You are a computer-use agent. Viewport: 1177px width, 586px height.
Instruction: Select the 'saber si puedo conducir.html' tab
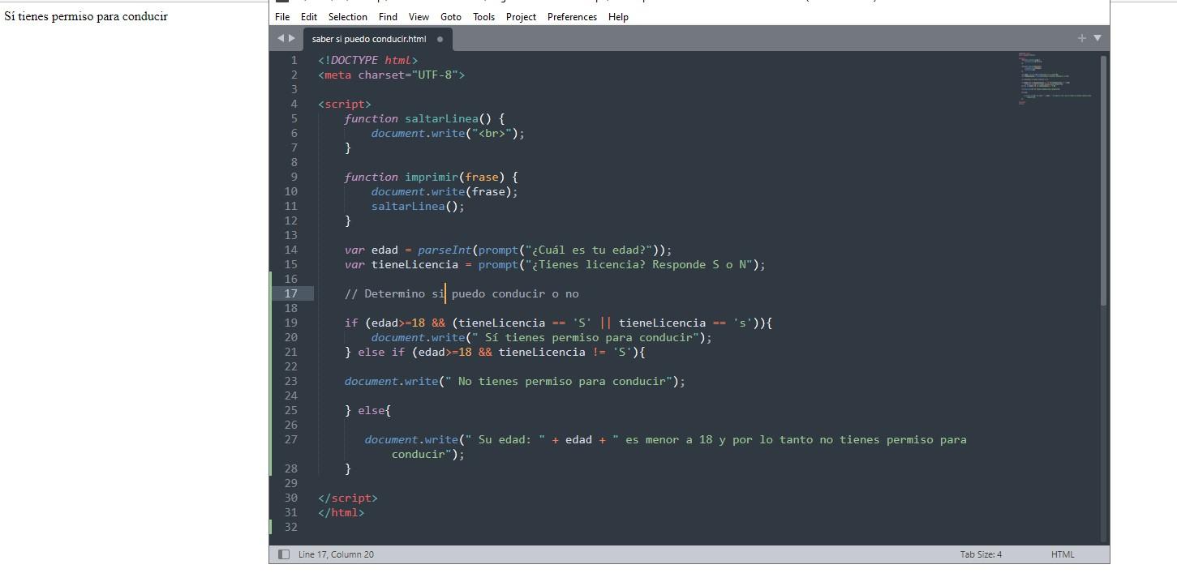pyautogui.click(x=369, y=39)
